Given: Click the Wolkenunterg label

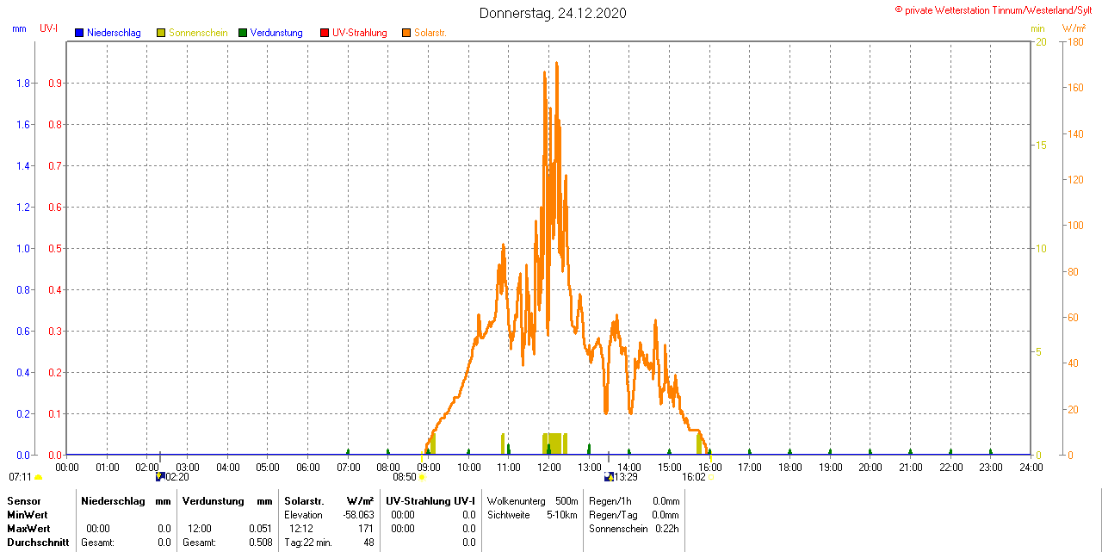Looking at the screenshot, I should tap(516, 501).
